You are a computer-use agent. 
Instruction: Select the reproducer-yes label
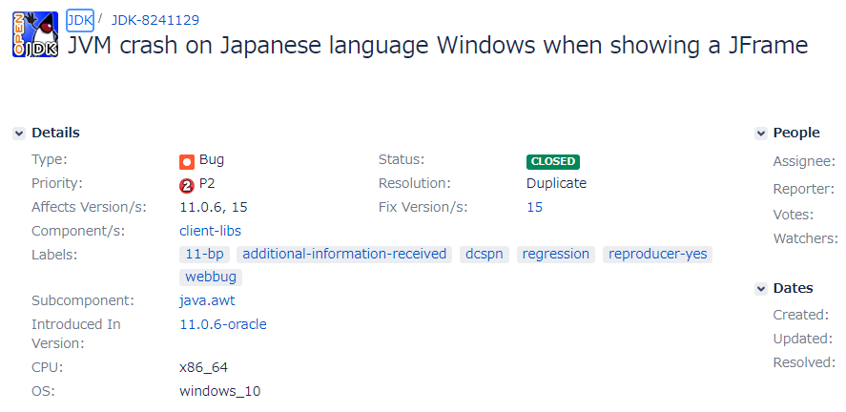pos(658,254)
